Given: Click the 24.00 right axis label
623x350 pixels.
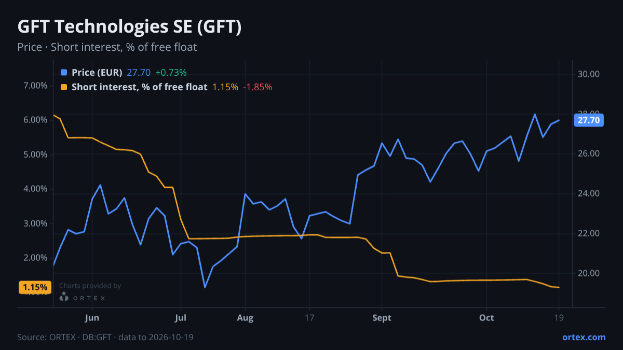Looking at the screenshot, I should point(589,194).
